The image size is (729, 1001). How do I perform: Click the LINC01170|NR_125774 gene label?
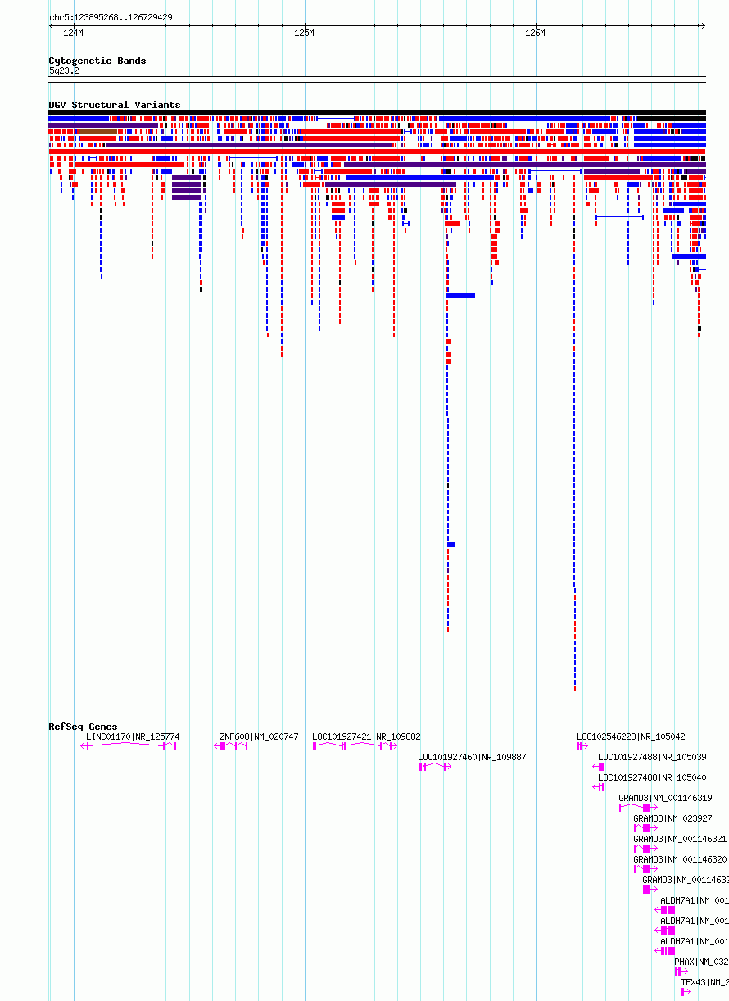click(133, 736)
